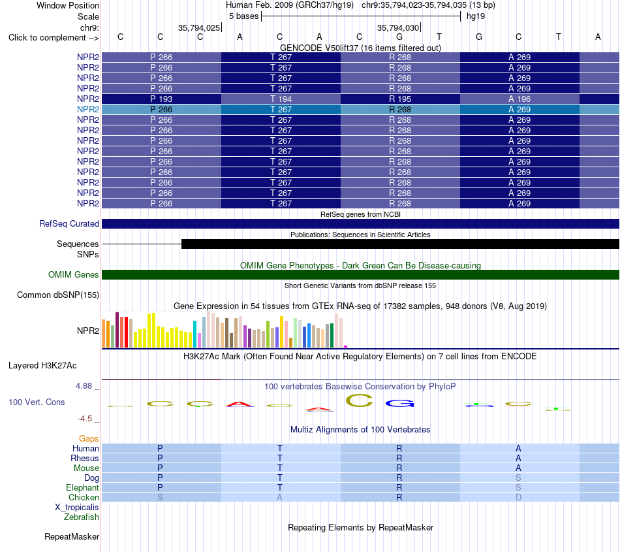Click the 100 Vert. Cons label
Image resolution: width=620 pixels, height=552 pixels.
pyautogui.click(x=37, y=402)
